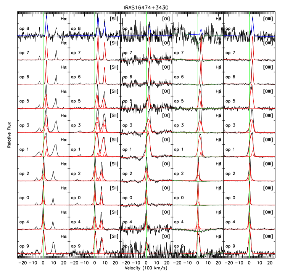
Task: Click the '0' tick label beneath the Hα column
Action: click(43, 263)
